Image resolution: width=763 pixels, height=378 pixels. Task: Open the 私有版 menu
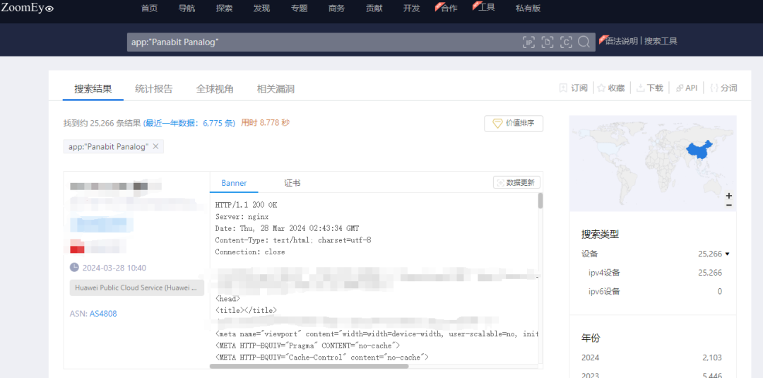click(x=528, y=8)
